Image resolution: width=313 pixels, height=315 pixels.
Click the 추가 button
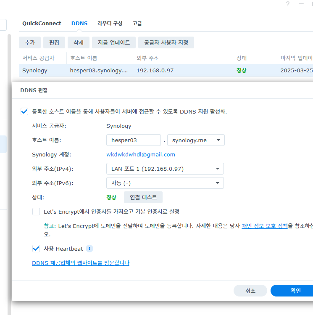[30, 42]
